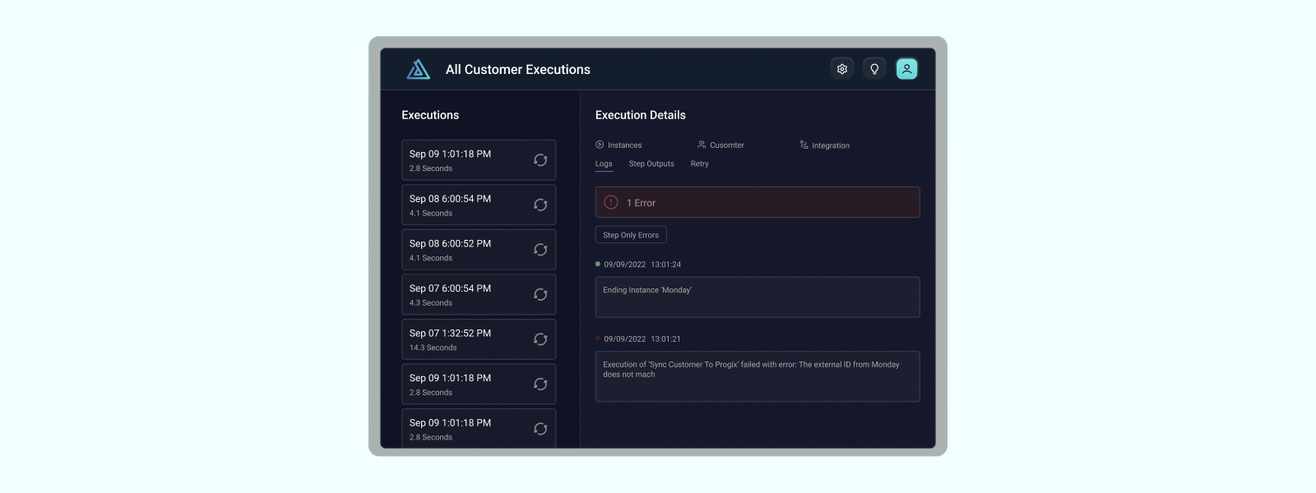Select the Sep 07 6:00:54 PM execution row

tap(479, 294)
